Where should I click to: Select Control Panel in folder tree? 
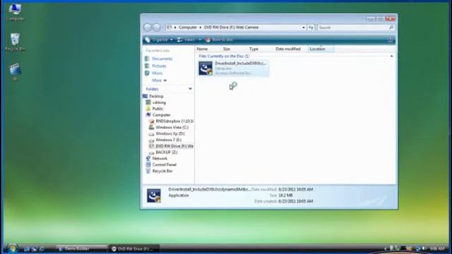[x=164, y=164]
